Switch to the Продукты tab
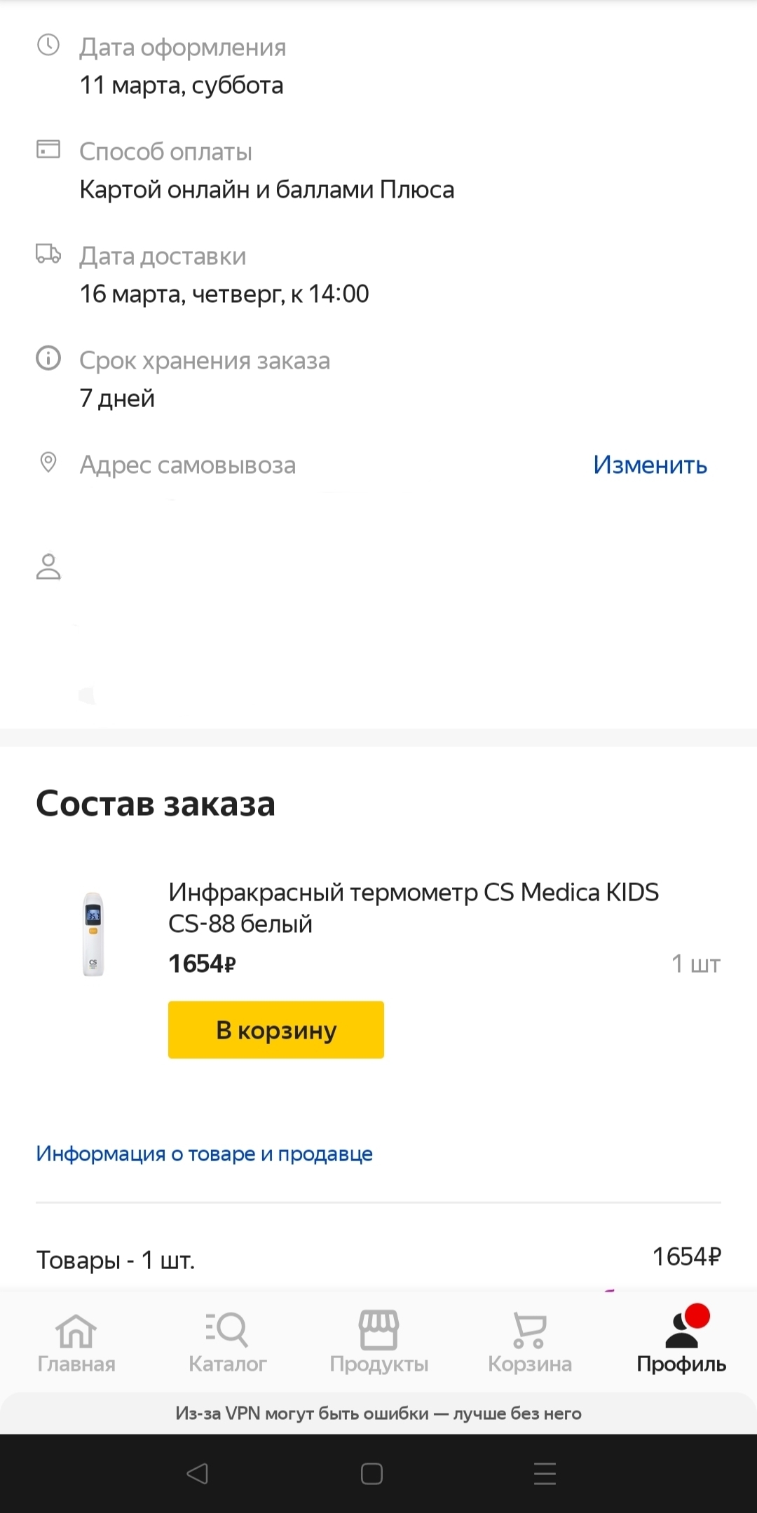 (x=378, y=1341)
